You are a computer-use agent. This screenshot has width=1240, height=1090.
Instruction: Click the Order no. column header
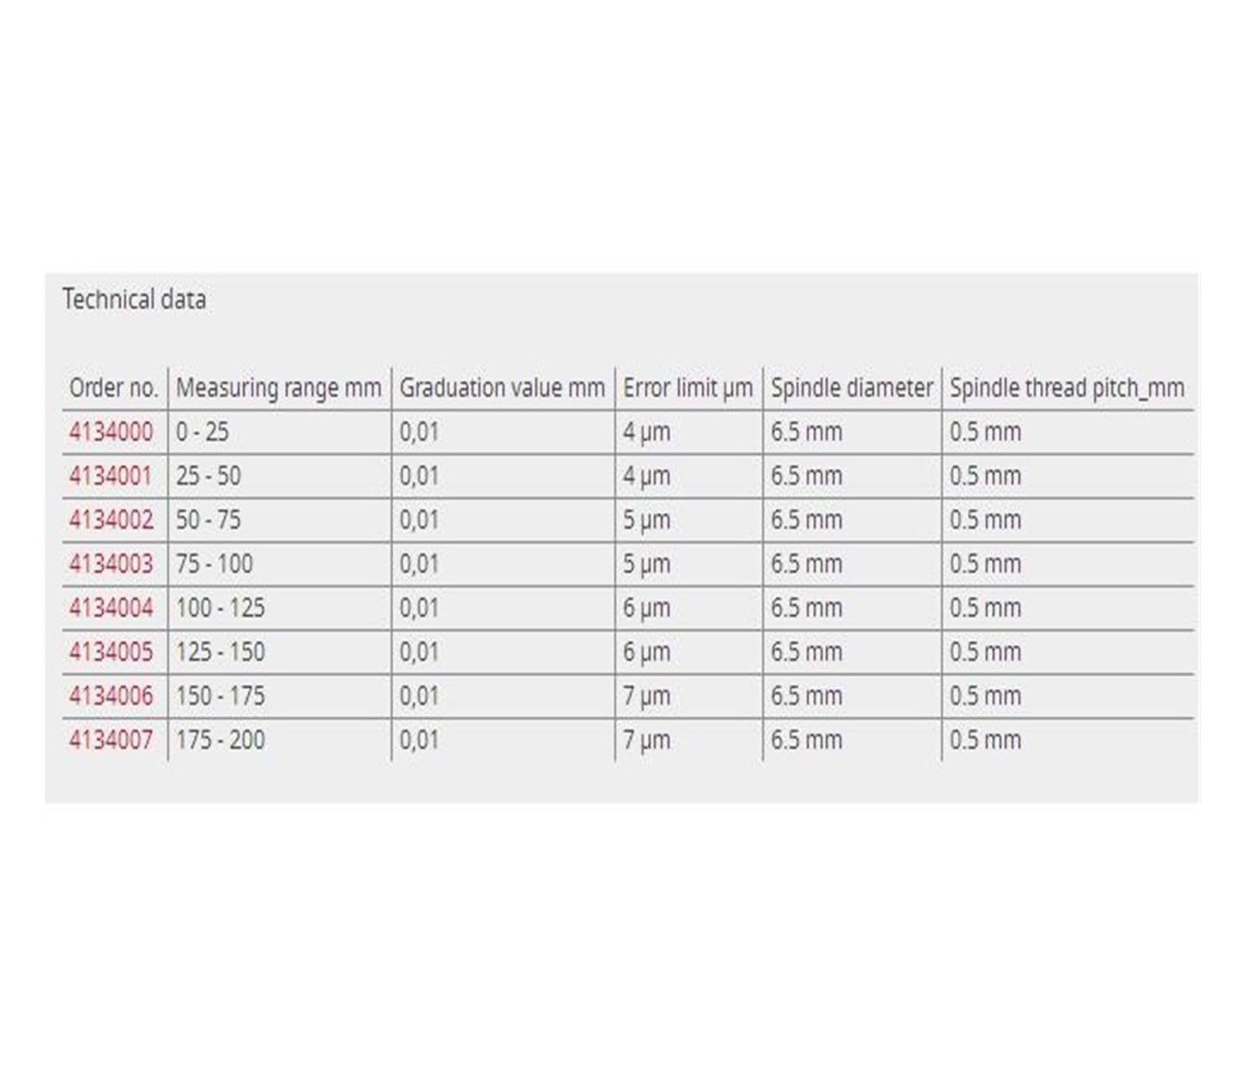point(113,387)
